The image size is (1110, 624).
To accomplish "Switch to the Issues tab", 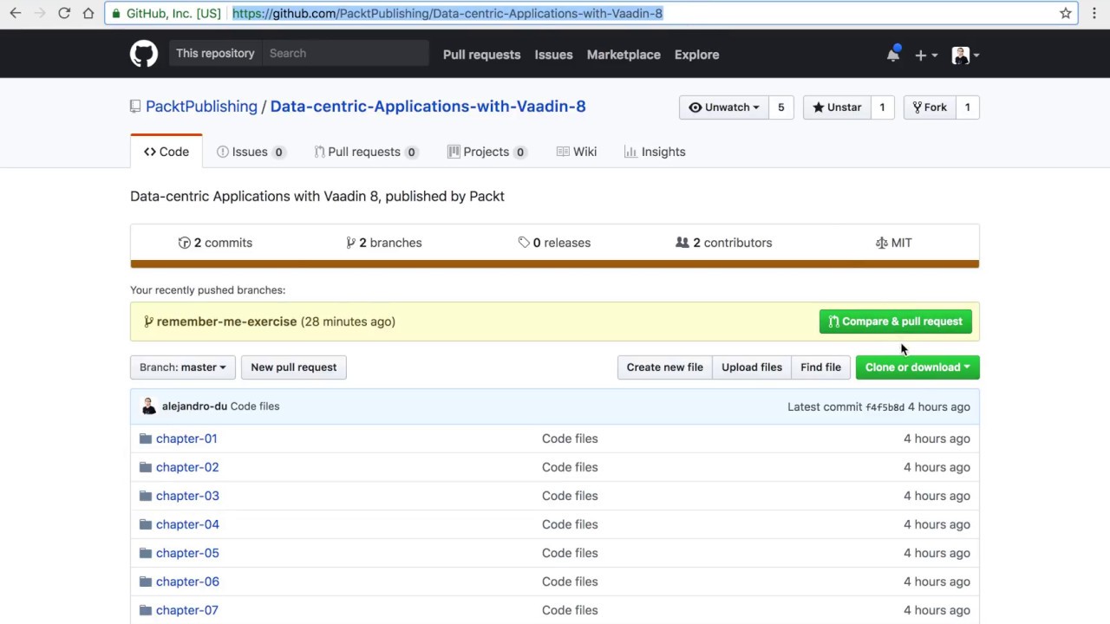I will pyautogui.click(x=250, y=152).
